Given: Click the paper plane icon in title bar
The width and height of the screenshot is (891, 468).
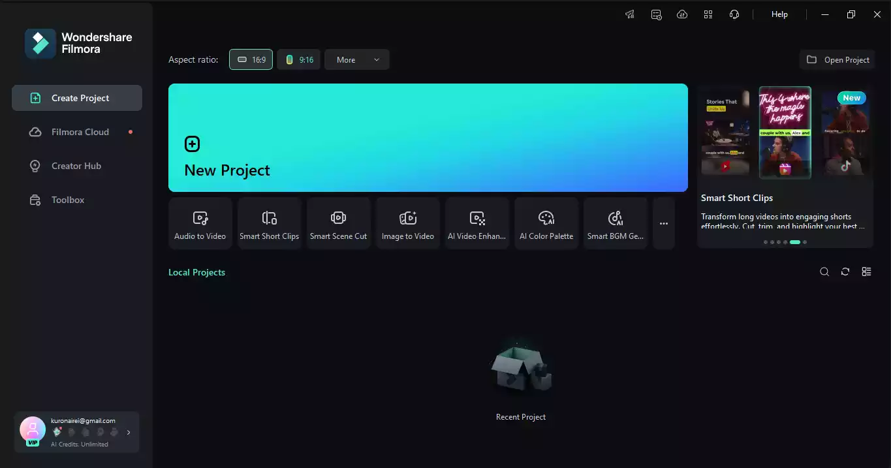Looking at the screenshot, I should pyautogui.click(x=630, y=14).
